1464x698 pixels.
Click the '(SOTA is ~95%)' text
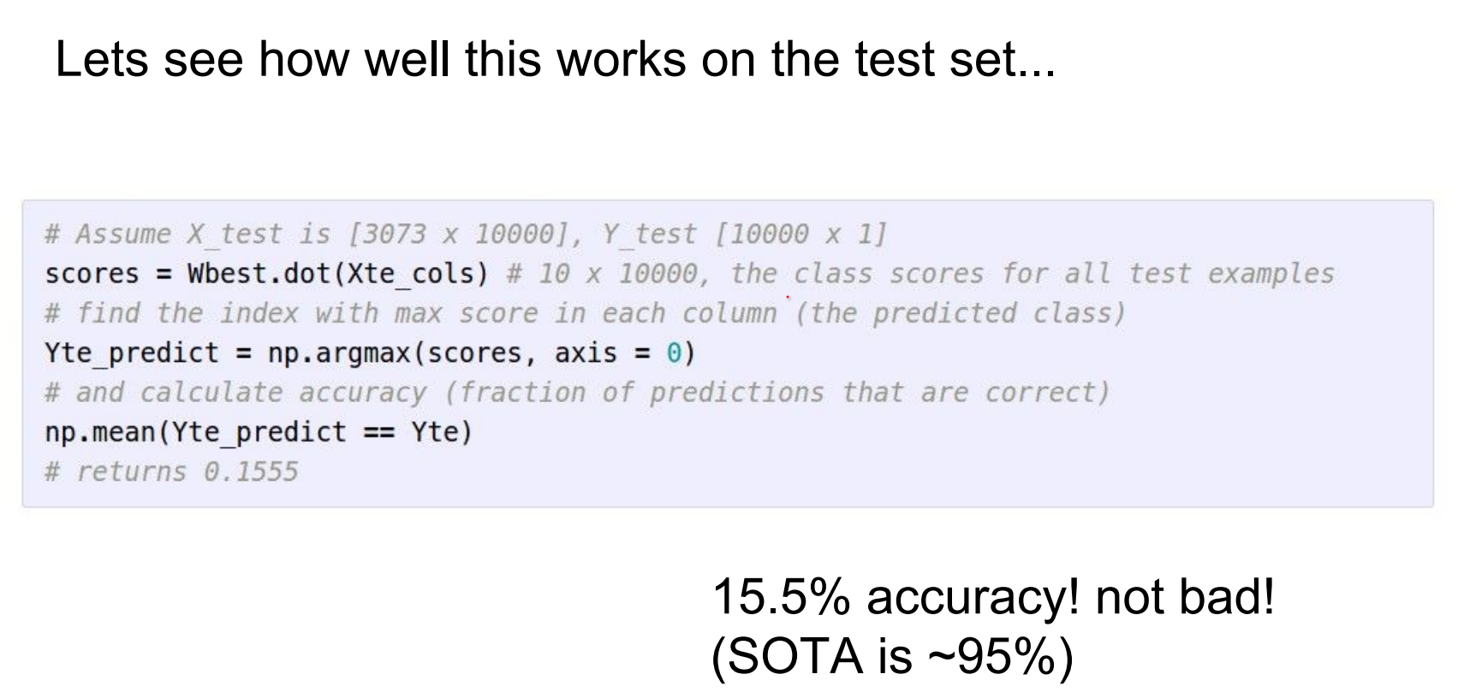pos(891,657)
